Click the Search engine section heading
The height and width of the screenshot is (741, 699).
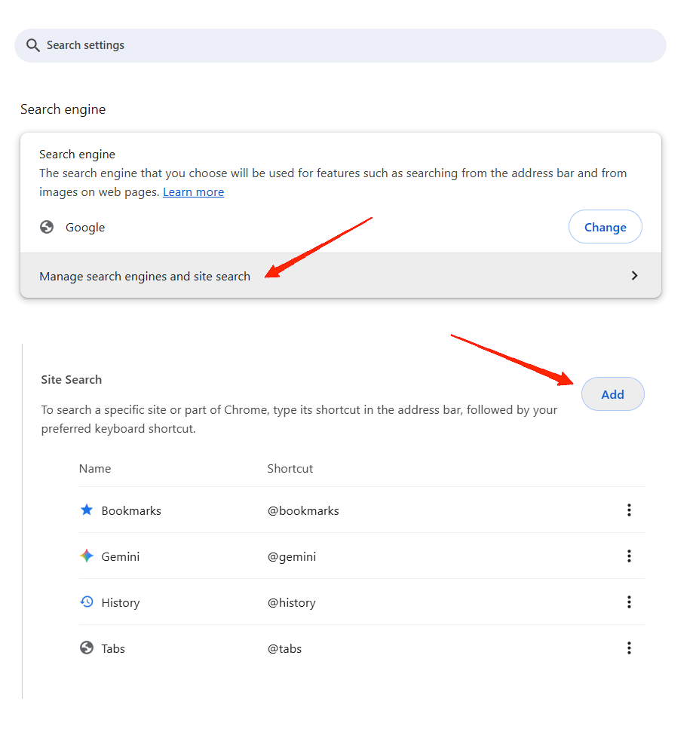[63, 109]
